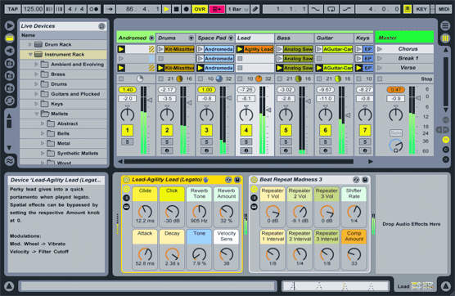Viewport: 455px width, 296px height.
Task: Expand the Drum Rack tree item
Action: coord(30,45)
